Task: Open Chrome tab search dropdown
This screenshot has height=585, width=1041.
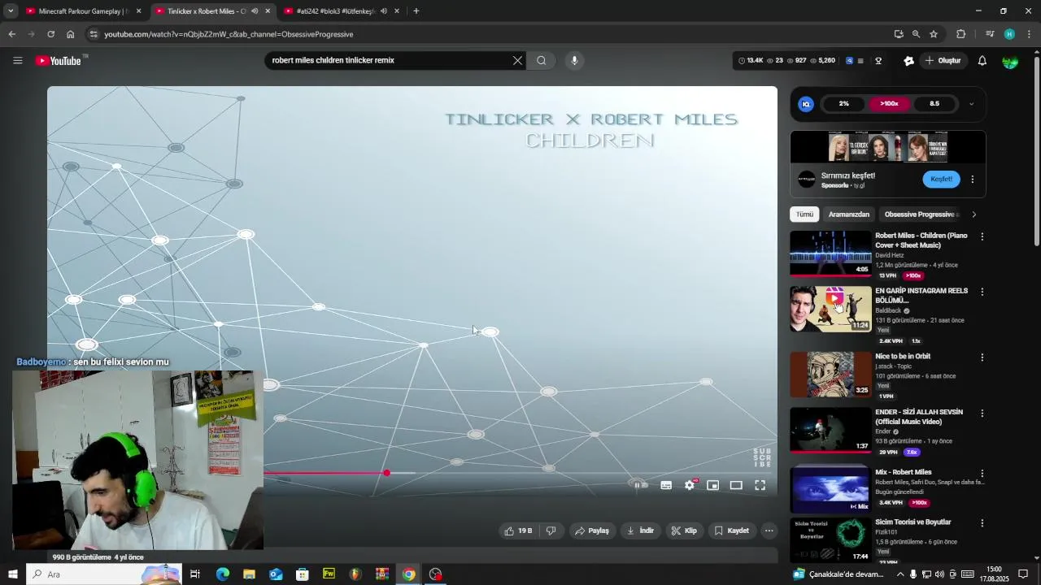Action: click(11, 11)
